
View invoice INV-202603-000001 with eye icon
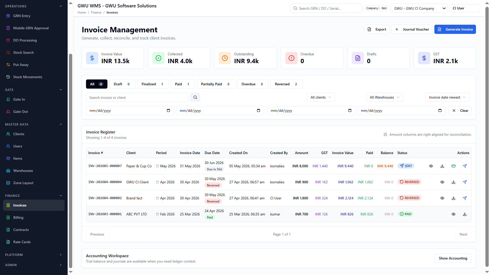point(454,214)
